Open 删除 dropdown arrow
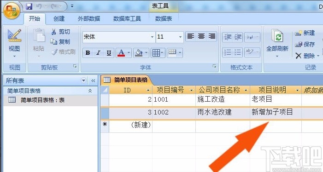The image size is (323, 172). coord(318,56)
